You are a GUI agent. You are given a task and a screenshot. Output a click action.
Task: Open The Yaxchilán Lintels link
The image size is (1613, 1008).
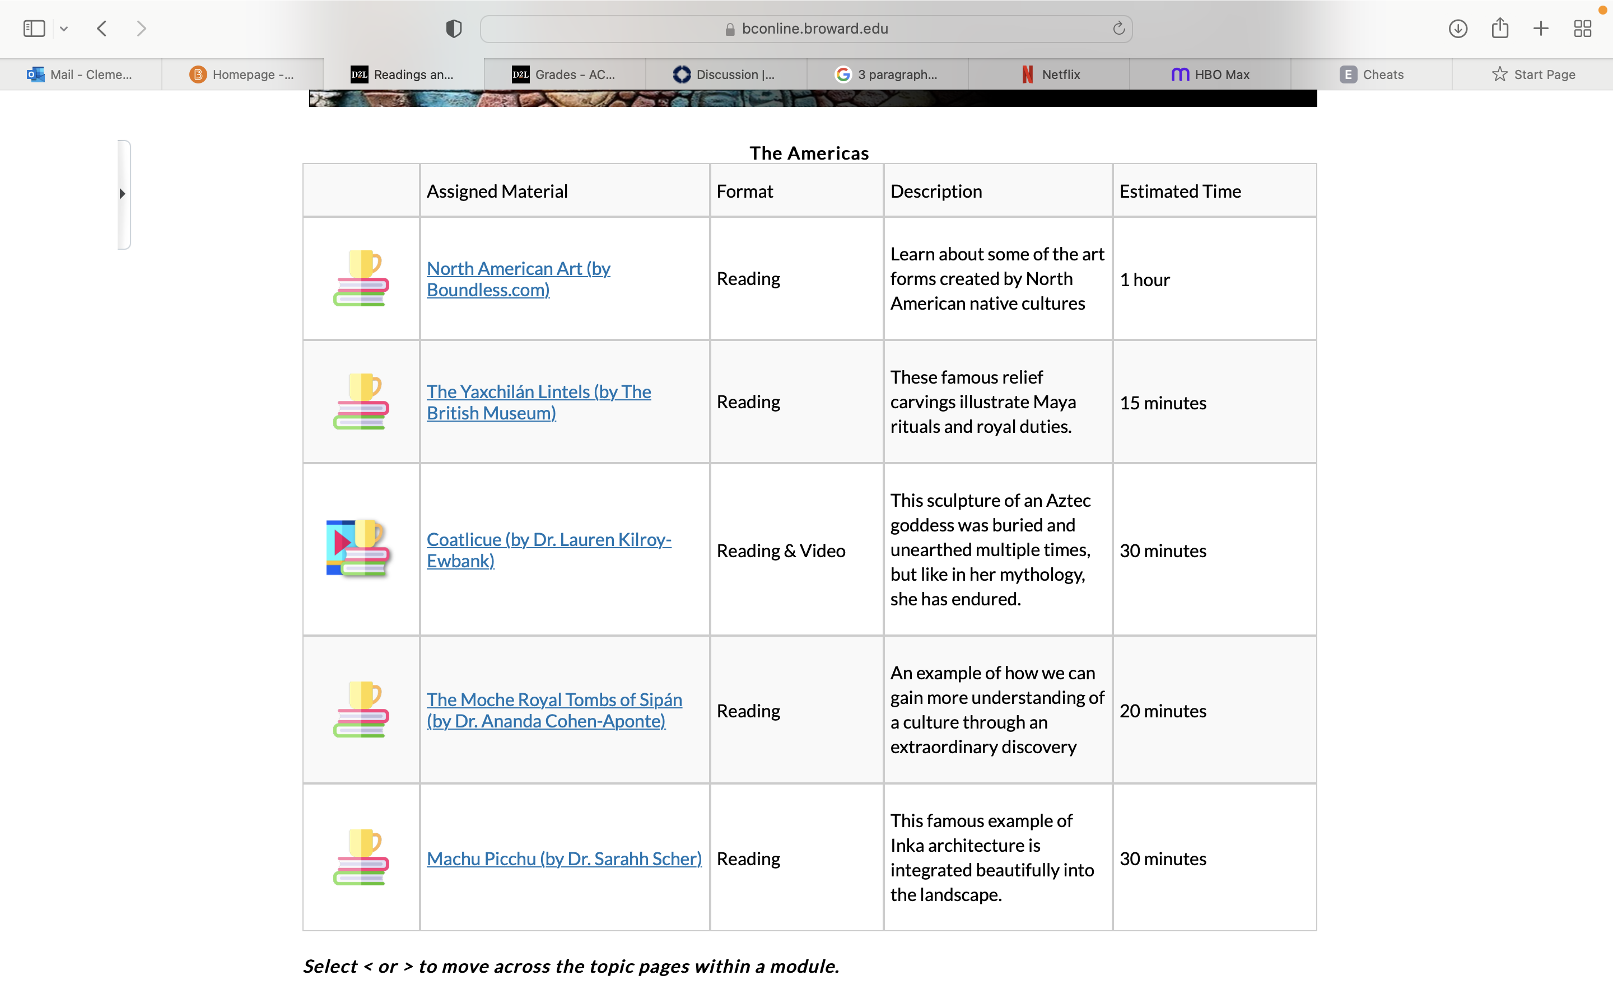pyautogui.click(x=539, y=403)
